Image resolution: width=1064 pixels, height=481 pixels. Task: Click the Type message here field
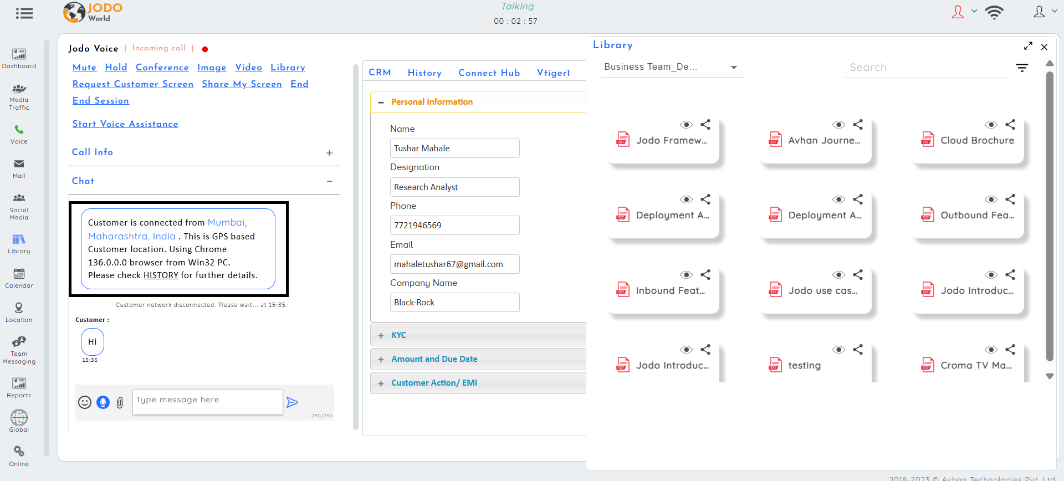point(208,402)
